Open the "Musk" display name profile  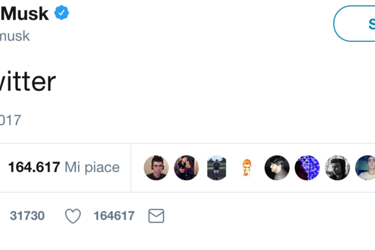tap(24, 13)
